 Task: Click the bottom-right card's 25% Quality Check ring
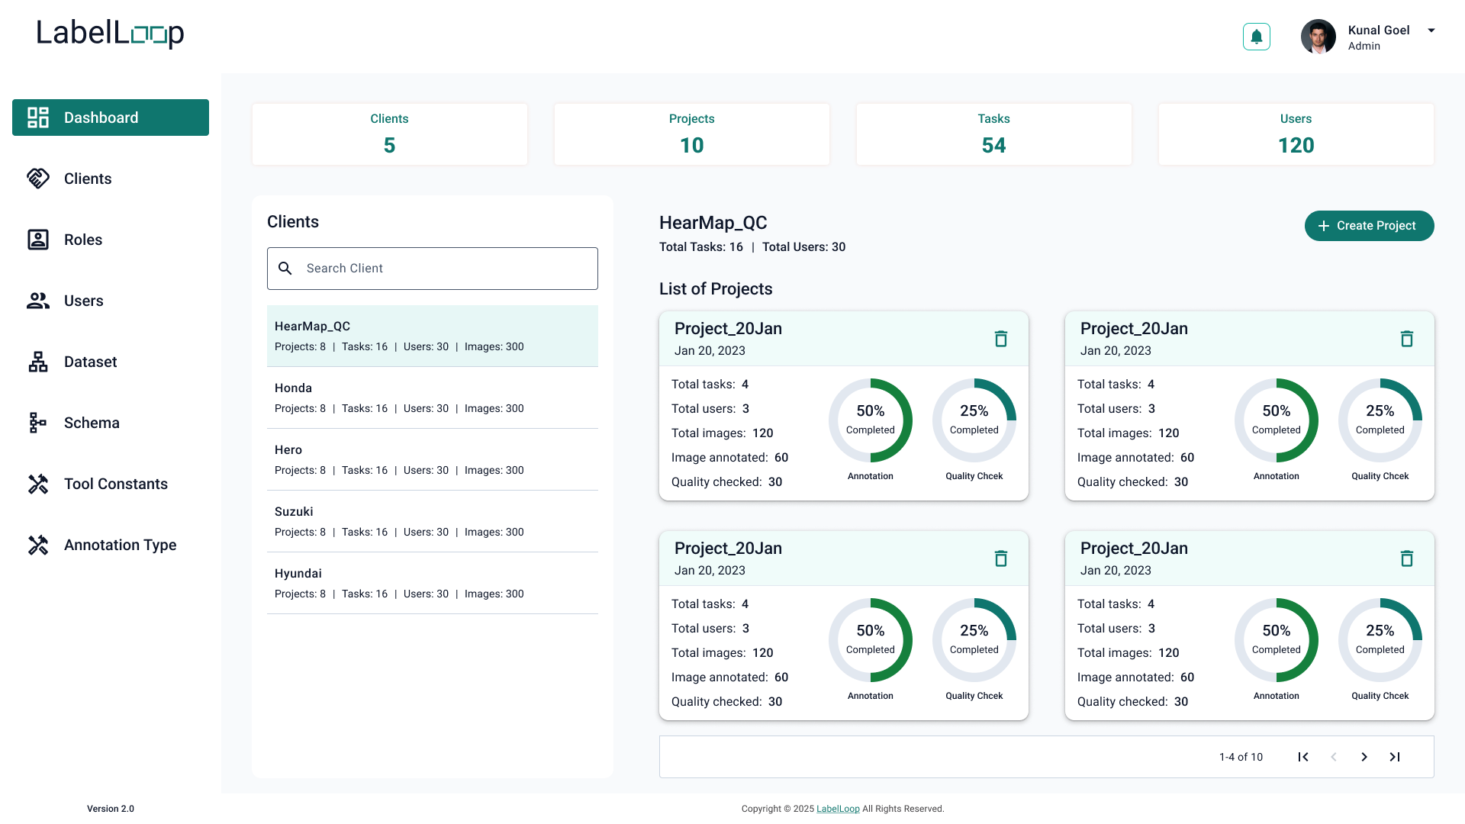(x=1380, y=640)
